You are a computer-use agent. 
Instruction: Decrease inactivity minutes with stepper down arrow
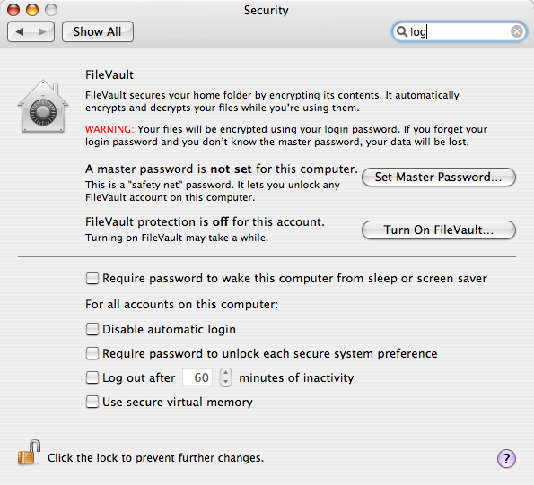[x=225, y=382]
